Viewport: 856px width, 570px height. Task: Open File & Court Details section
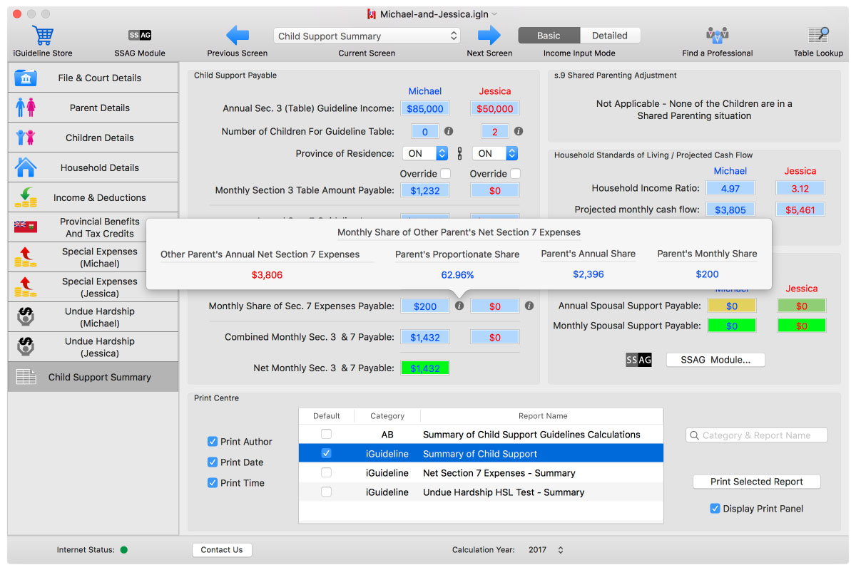tap(93, 78)
